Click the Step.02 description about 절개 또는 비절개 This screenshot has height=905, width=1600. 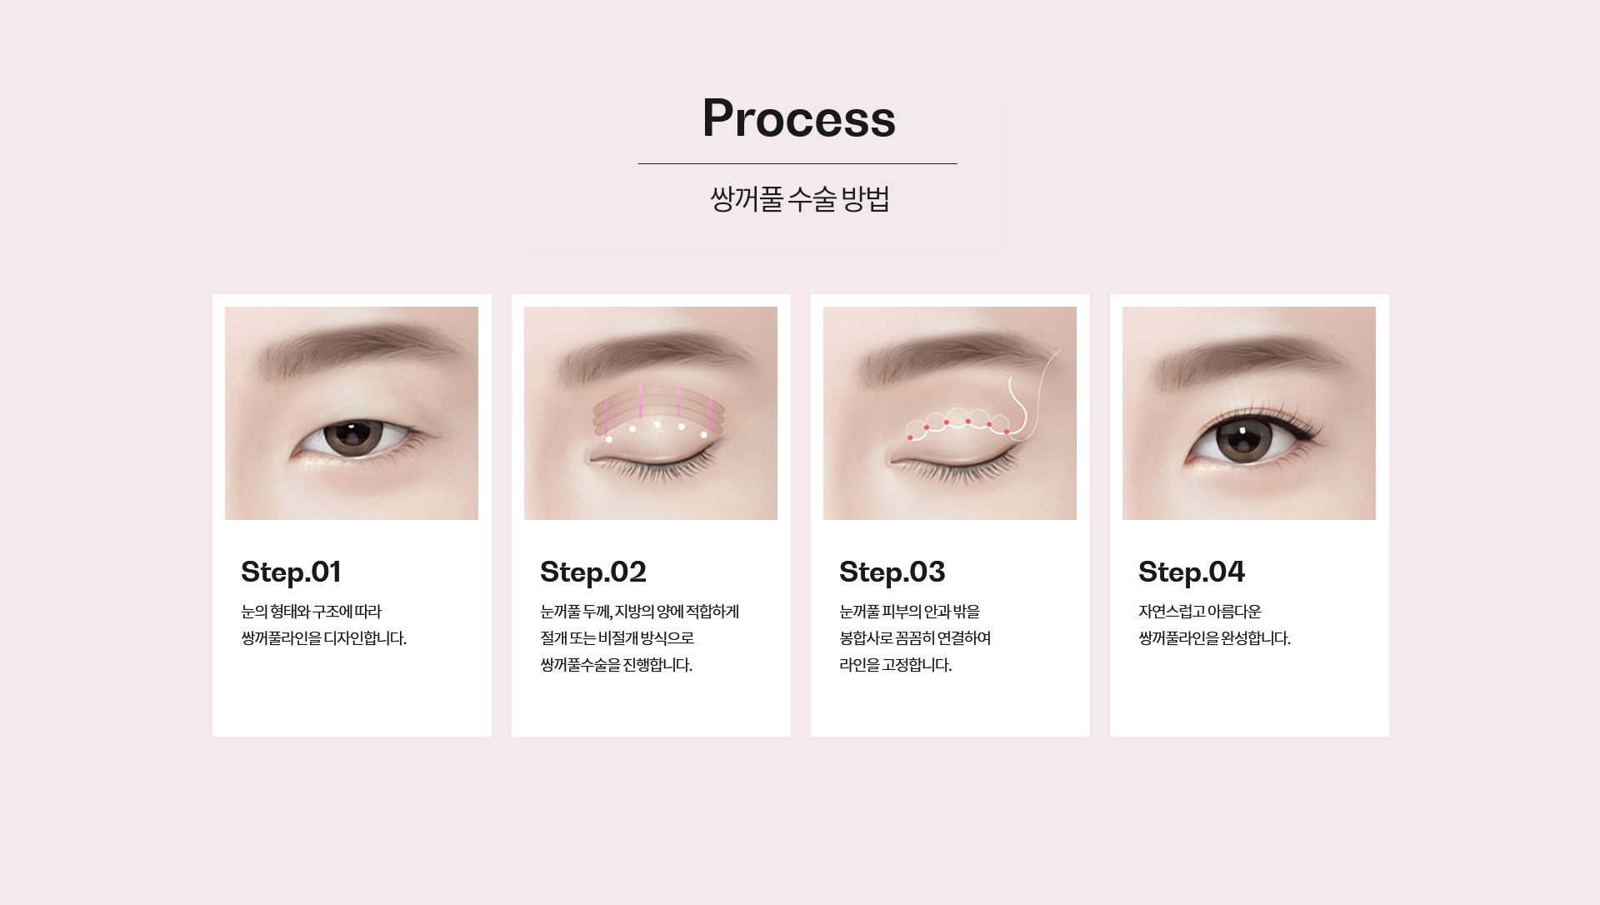pyautogui.click(x=640, y=638)
